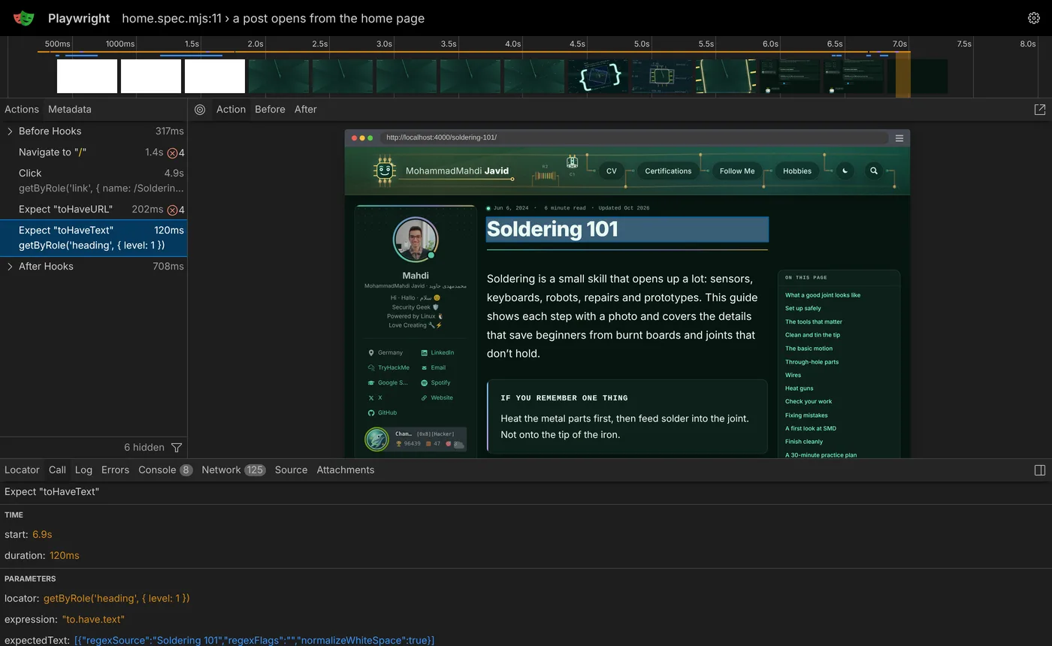Open the Attachments tab
The image size is (1052, 646).
pyautogui.click(x=346, y=470)
